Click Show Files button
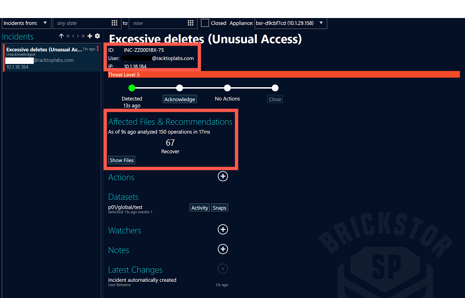This screenshot has width=465, height=298. [121, 160]
